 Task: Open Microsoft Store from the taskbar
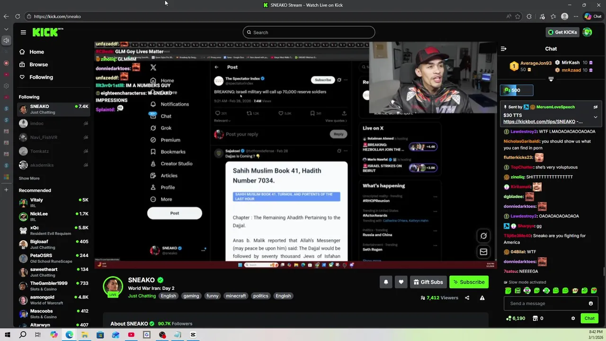(100, 335)
